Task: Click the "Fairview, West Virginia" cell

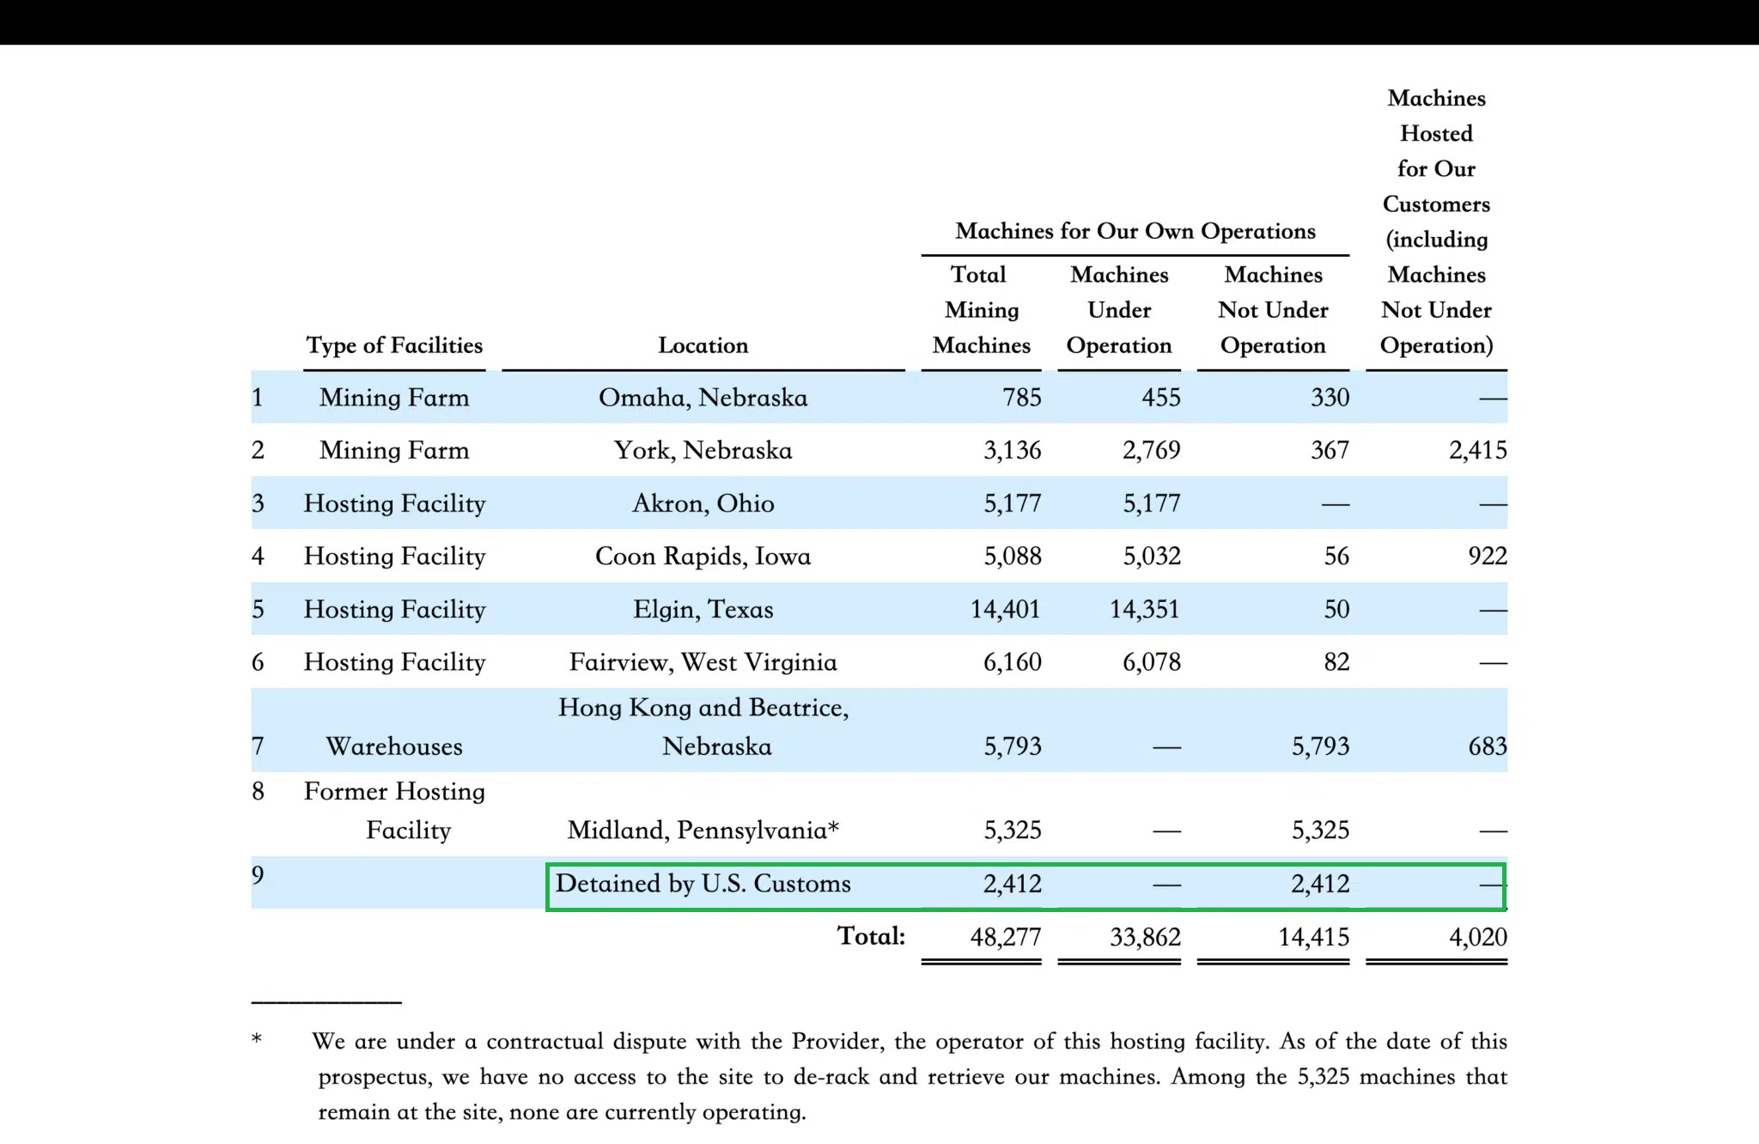Action: (703, 662)
